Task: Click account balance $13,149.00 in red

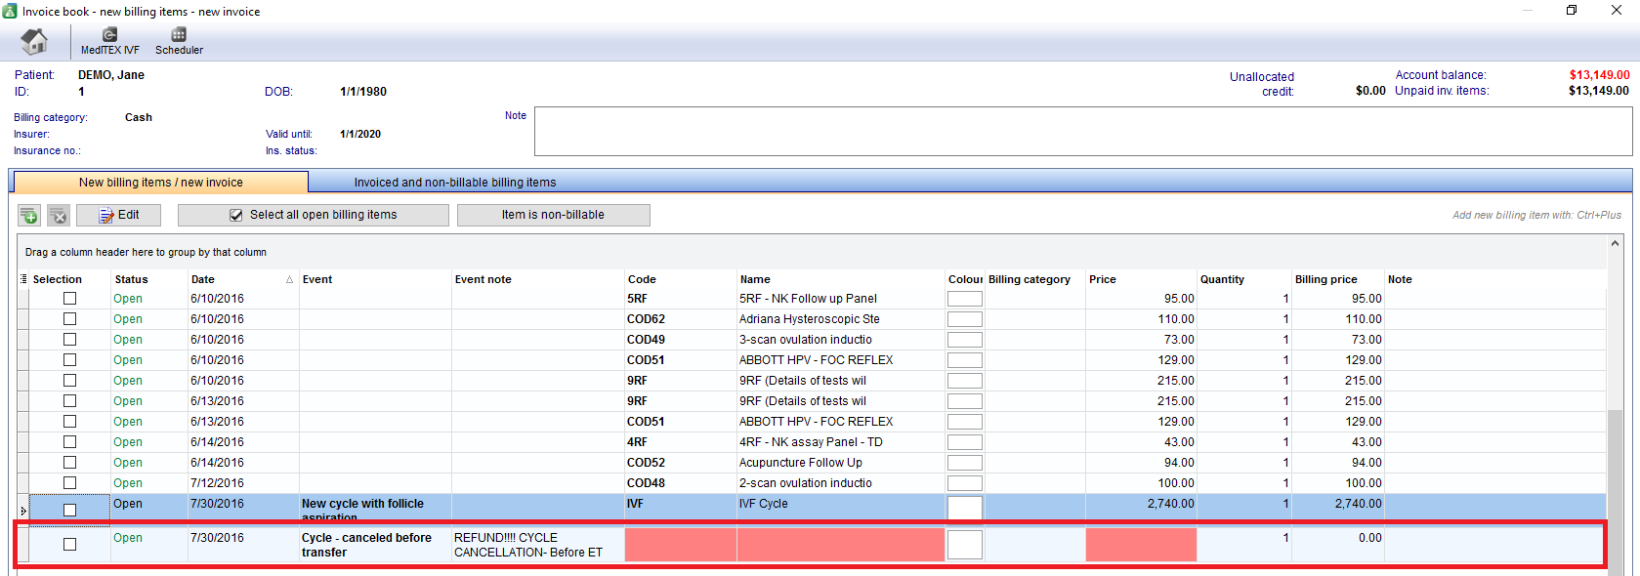Action: tap(1599, 75)
